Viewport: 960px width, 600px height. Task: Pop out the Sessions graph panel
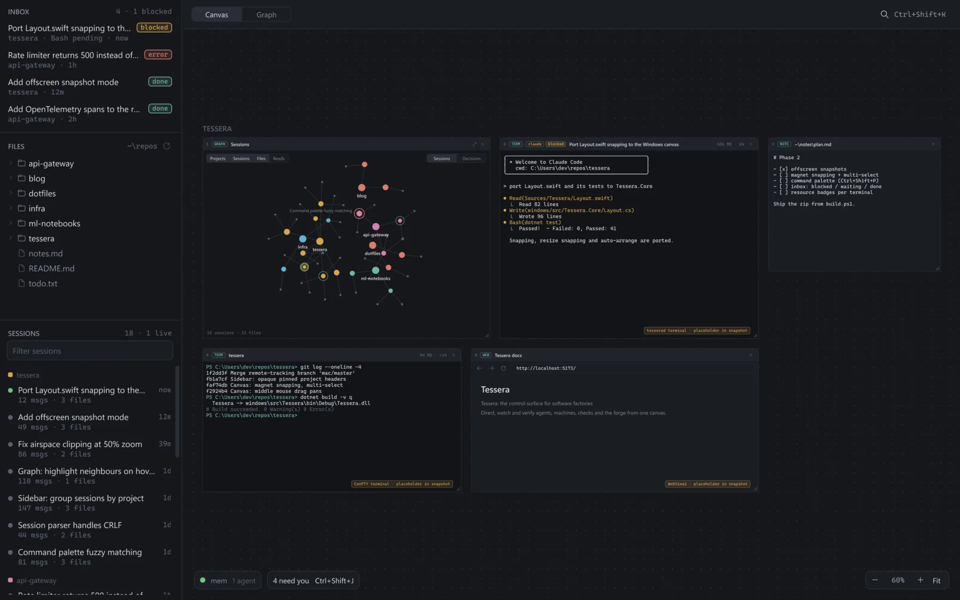pyautogui.click(x=474, y=144)
